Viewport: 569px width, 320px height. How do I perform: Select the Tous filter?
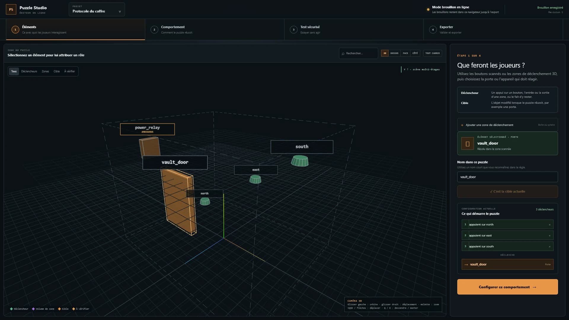pos(14,71)
